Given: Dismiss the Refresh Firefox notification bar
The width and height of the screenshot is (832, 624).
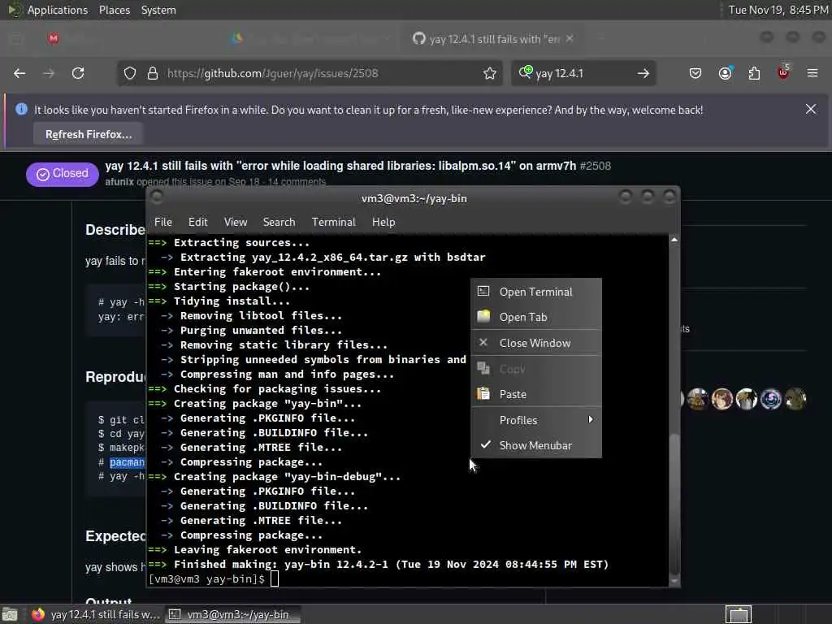Looking at the screenshot, I should pyautogui.click(x=811, y=110).
